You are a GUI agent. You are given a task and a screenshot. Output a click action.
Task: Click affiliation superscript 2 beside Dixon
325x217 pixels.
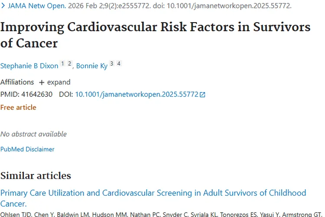click(x=69, y=64)
